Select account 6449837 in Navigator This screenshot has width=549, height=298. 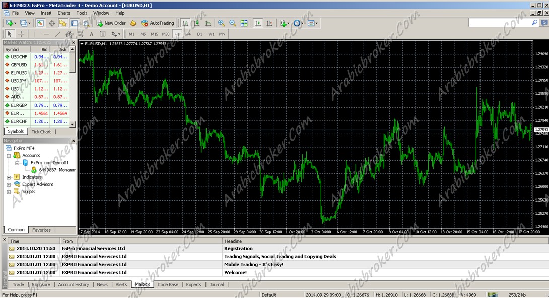pos(53,170)
